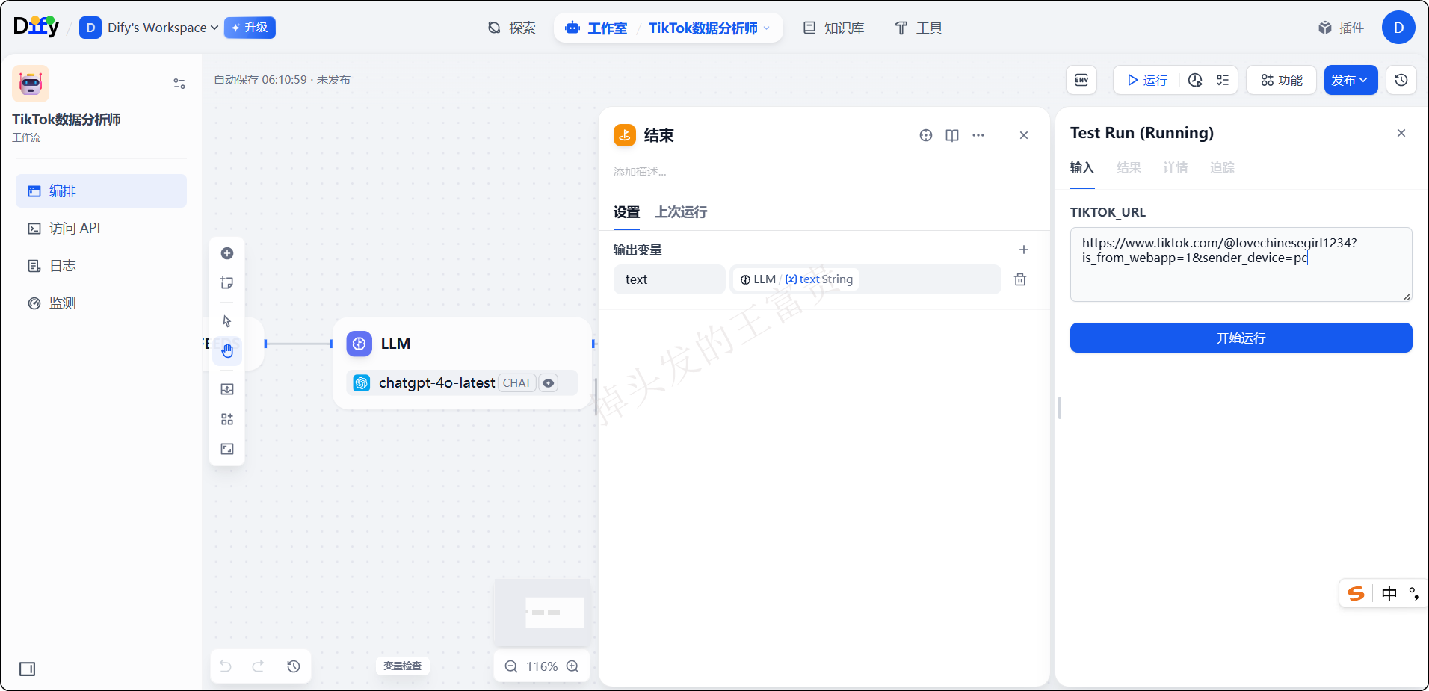Click the chatgpt-4o-latest model label
This screenshot has width=1429, height=691.
point(436,382)
